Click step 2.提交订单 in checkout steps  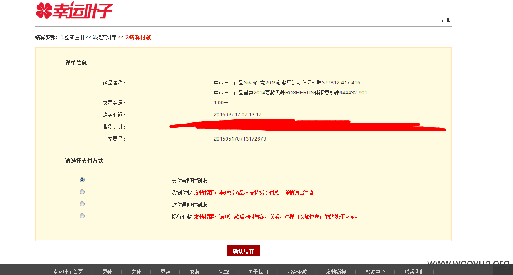click(x=105, y=37)
